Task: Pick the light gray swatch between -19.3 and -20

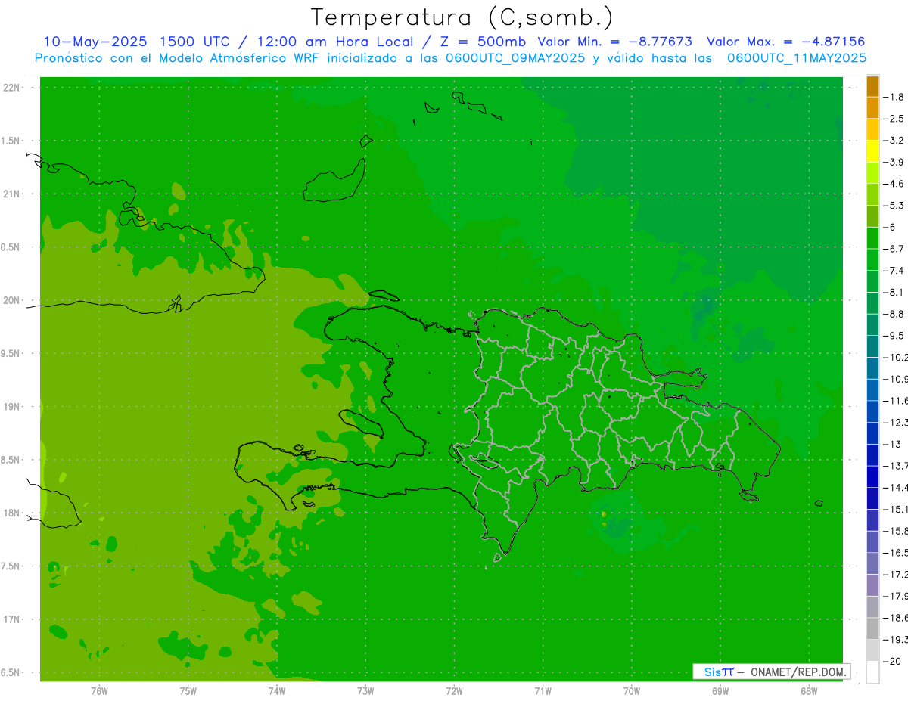Action: 872,650
